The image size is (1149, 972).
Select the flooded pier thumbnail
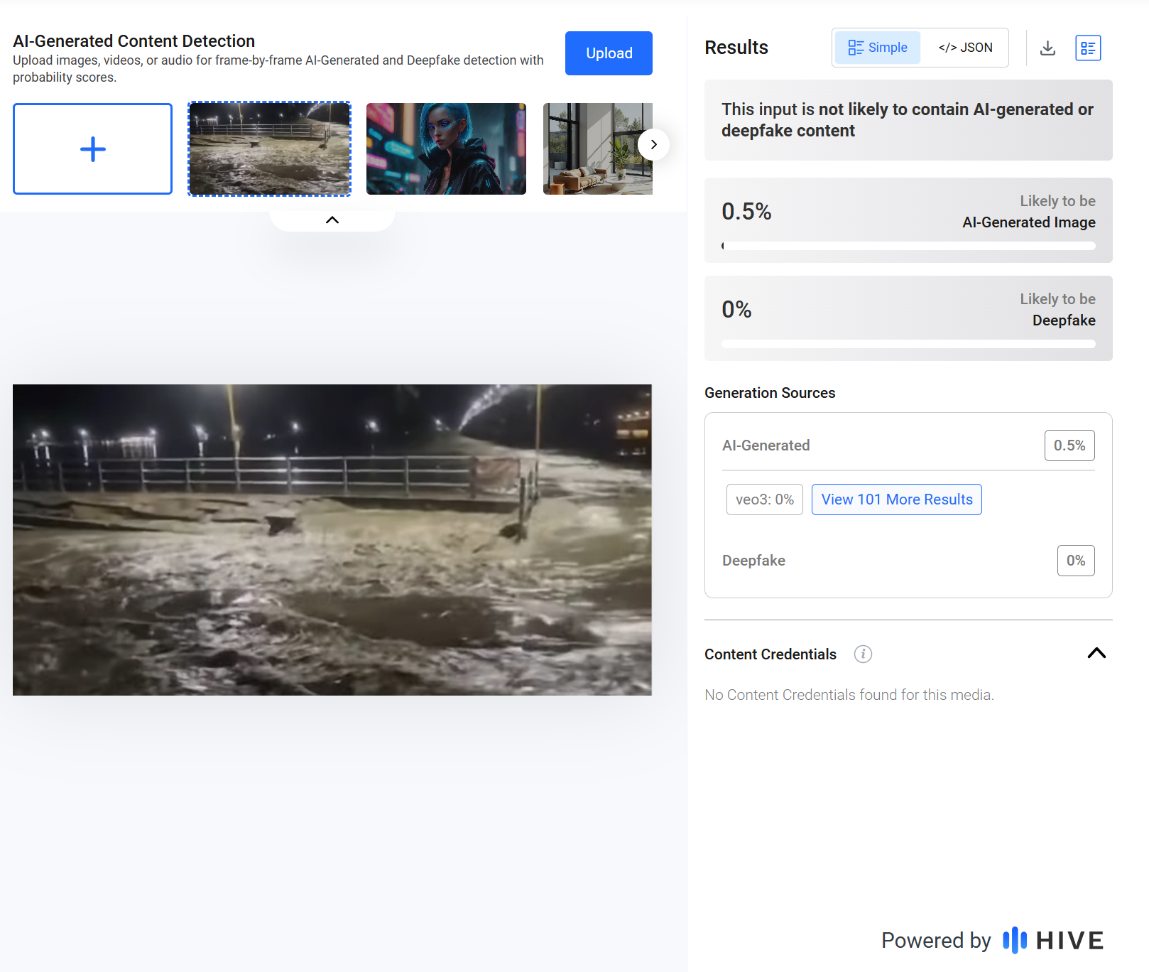click(x=270, y=148)
